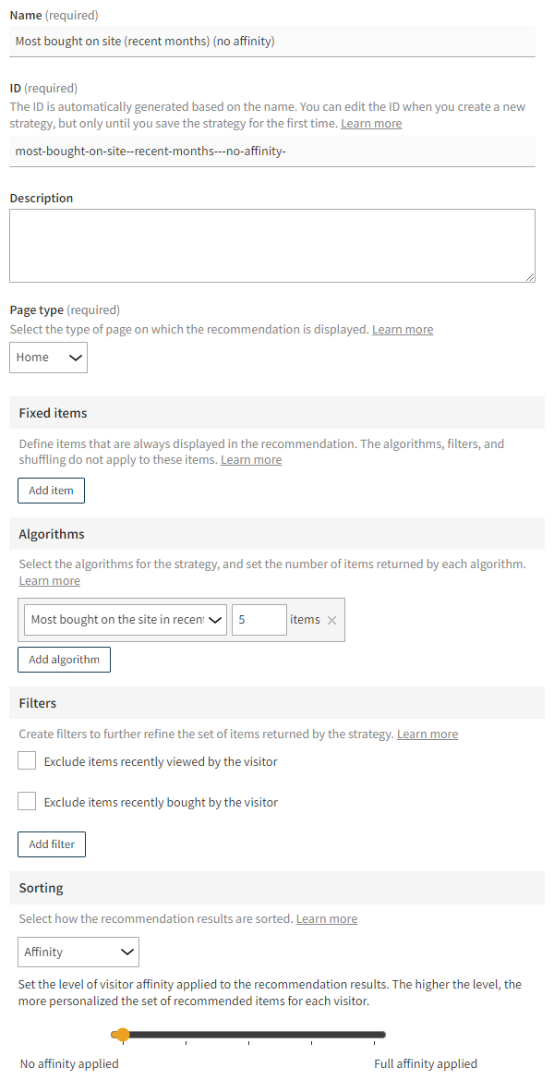Open the Page type dropdown arrow

[x=77, y=358]
